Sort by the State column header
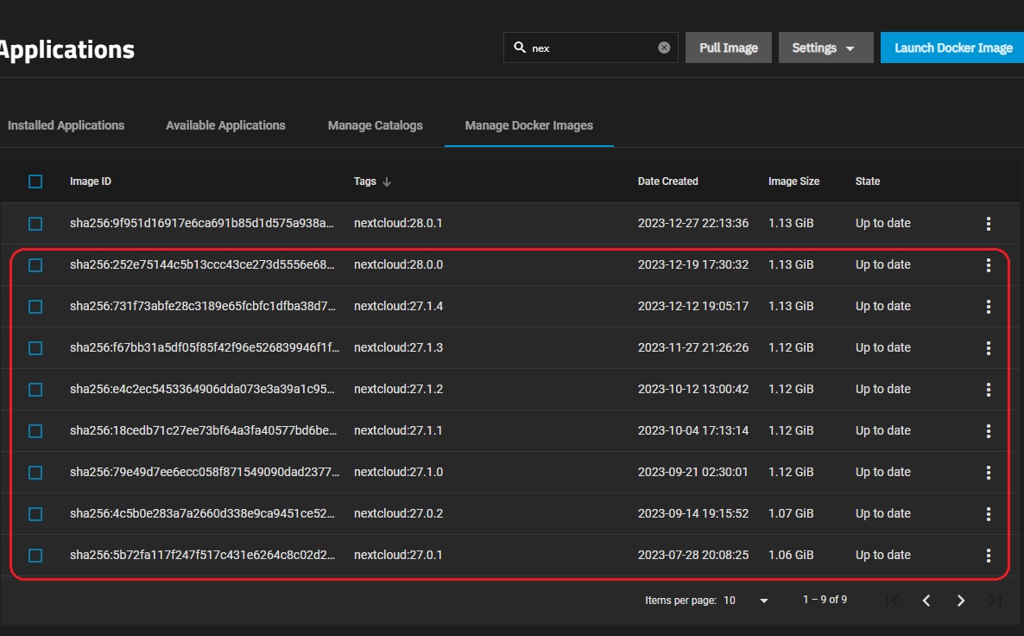Image resolution: width=1024 pixels, height=636 pixels. 867,181
